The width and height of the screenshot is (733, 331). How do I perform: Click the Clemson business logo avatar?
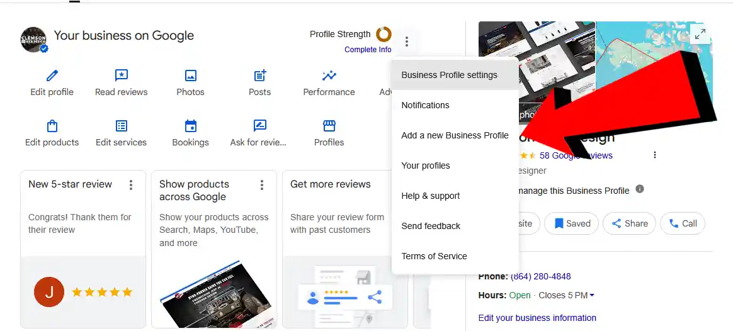pyautogui.click(x=33, y=39)
